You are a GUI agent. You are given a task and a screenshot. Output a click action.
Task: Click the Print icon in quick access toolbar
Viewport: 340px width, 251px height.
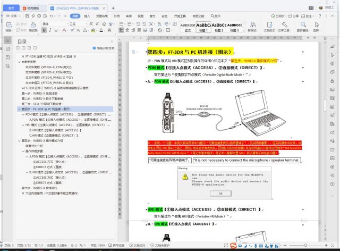pos(39,16)
